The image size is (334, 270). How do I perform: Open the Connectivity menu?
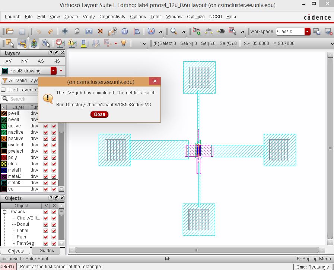point(113,17)
